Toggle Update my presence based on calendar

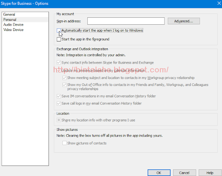pyautogui.click(x=59, y=71)
